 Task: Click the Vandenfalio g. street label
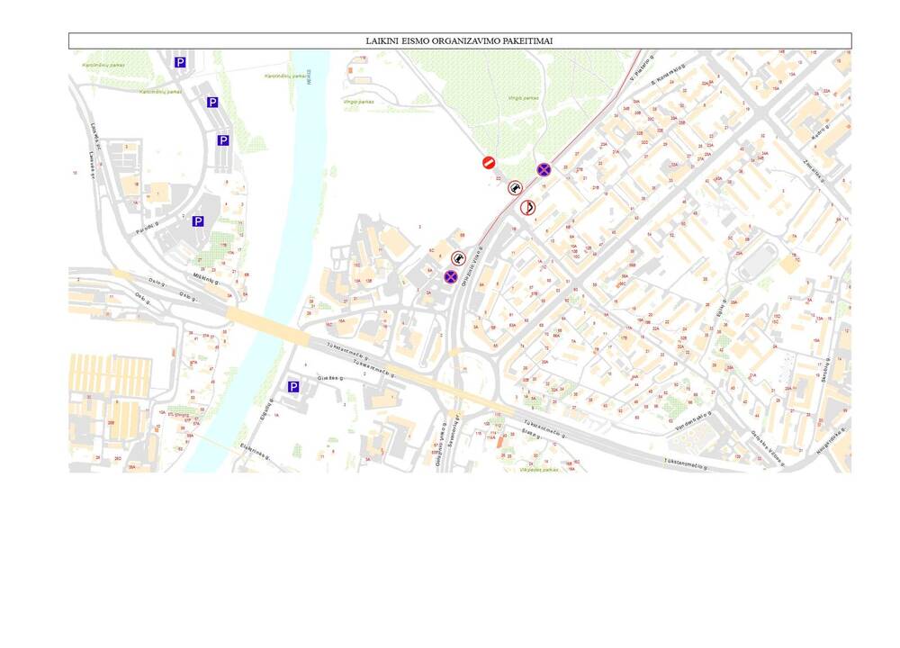point(693,421)
